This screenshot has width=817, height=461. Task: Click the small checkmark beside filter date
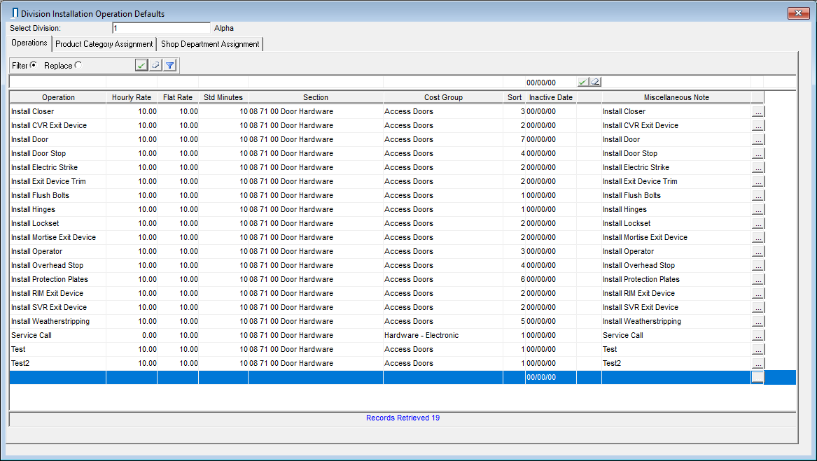pyautogui.click(x=582, y=82)
